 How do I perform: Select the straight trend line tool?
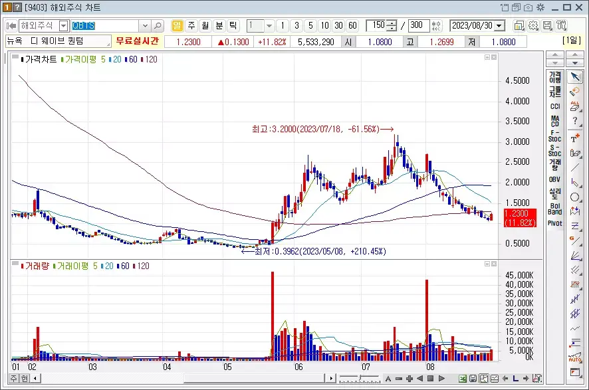[575, 168]
